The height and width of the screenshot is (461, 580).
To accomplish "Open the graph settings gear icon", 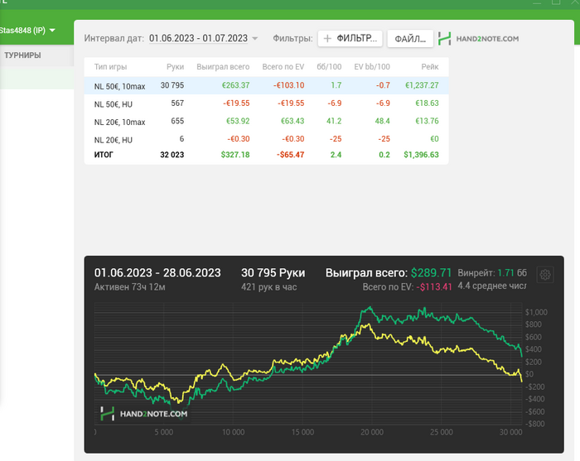I will (x=545, y=275).
